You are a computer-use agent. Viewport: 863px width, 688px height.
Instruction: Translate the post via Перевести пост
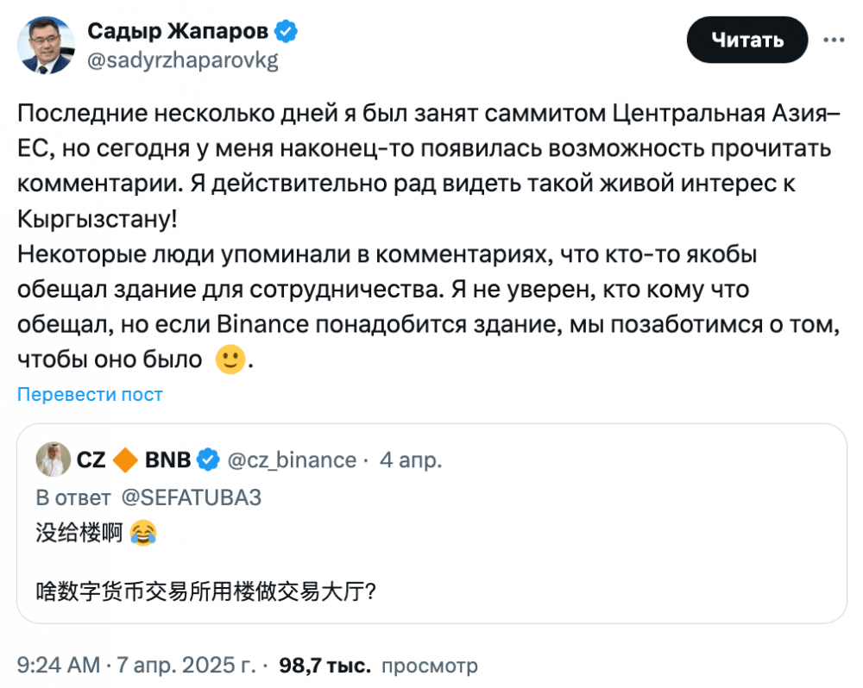[x=90, y=394]
